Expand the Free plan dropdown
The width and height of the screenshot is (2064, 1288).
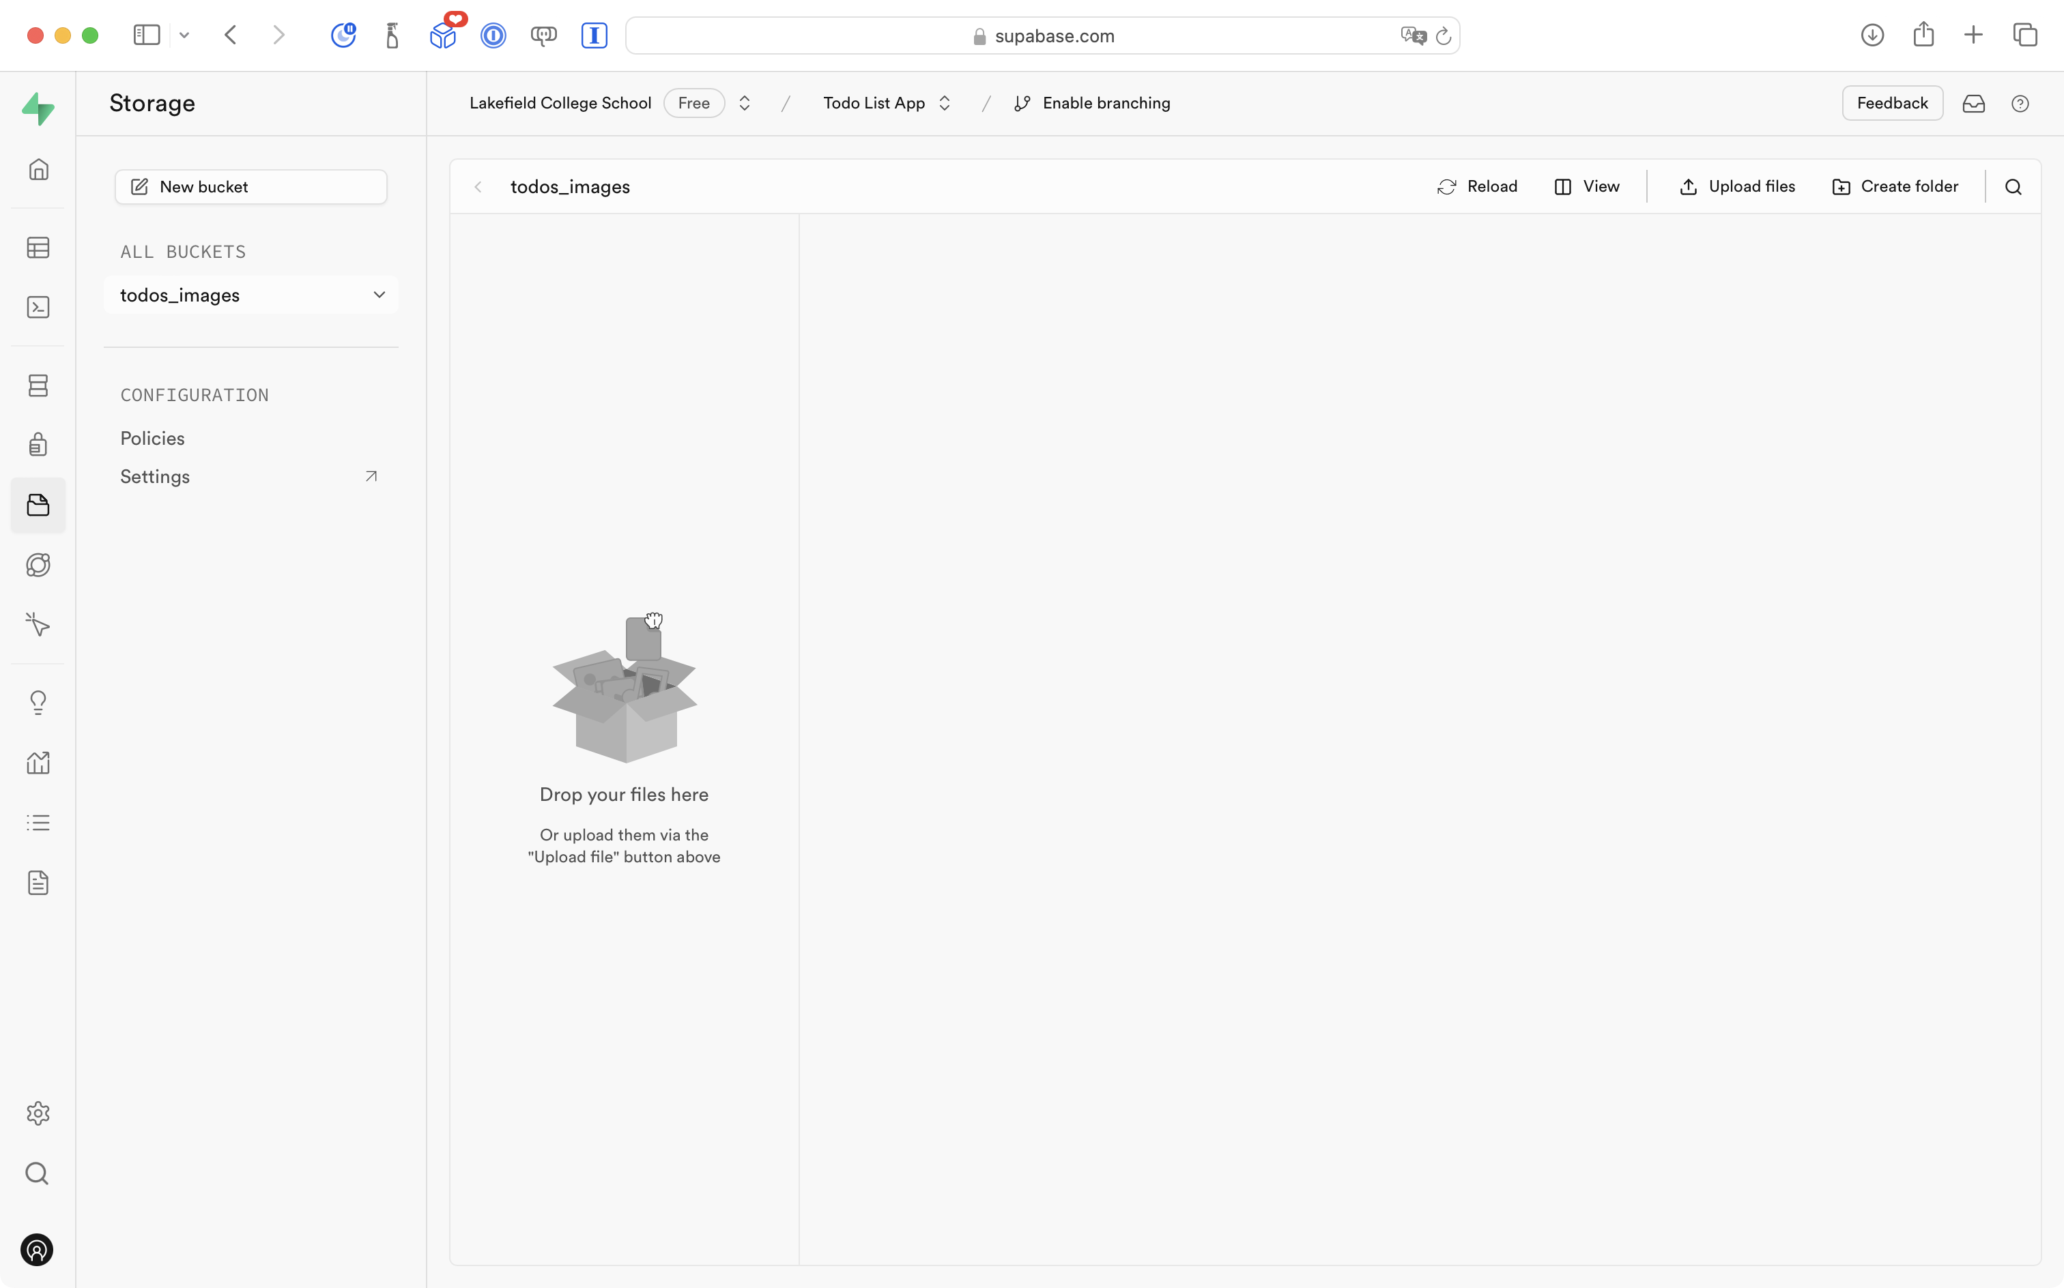point(743,102)
